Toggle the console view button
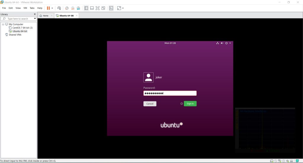 pos(111,8)
